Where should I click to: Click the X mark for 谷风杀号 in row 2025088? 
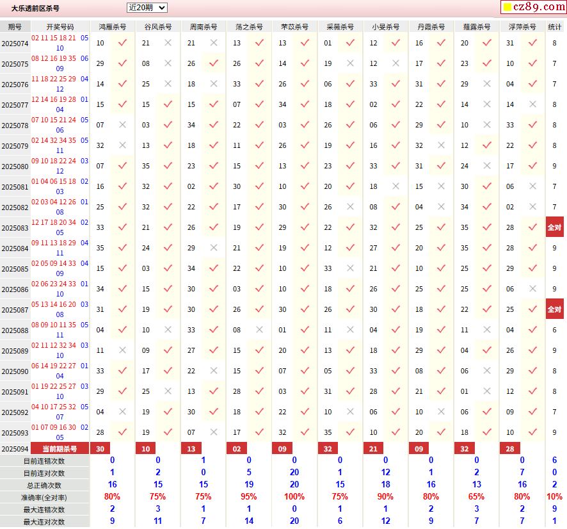[168, 330]
